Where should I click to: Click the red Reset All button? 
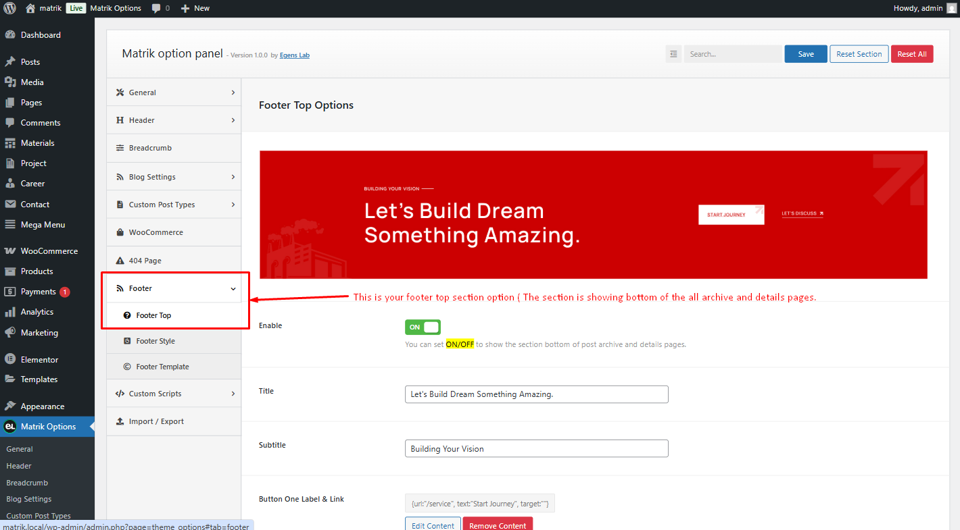pos(912,54)
